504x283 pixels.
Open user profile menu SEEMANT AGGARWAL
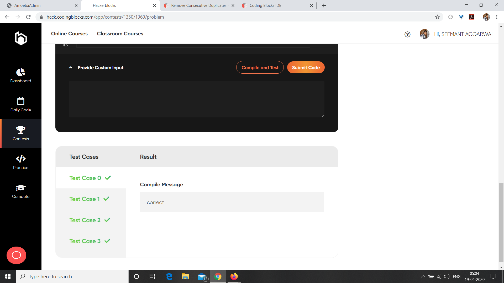coord(464,34)
